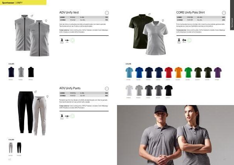Select the red polo color swatch
Viewport: 234px width, 165px height.
tap(168, 72)
